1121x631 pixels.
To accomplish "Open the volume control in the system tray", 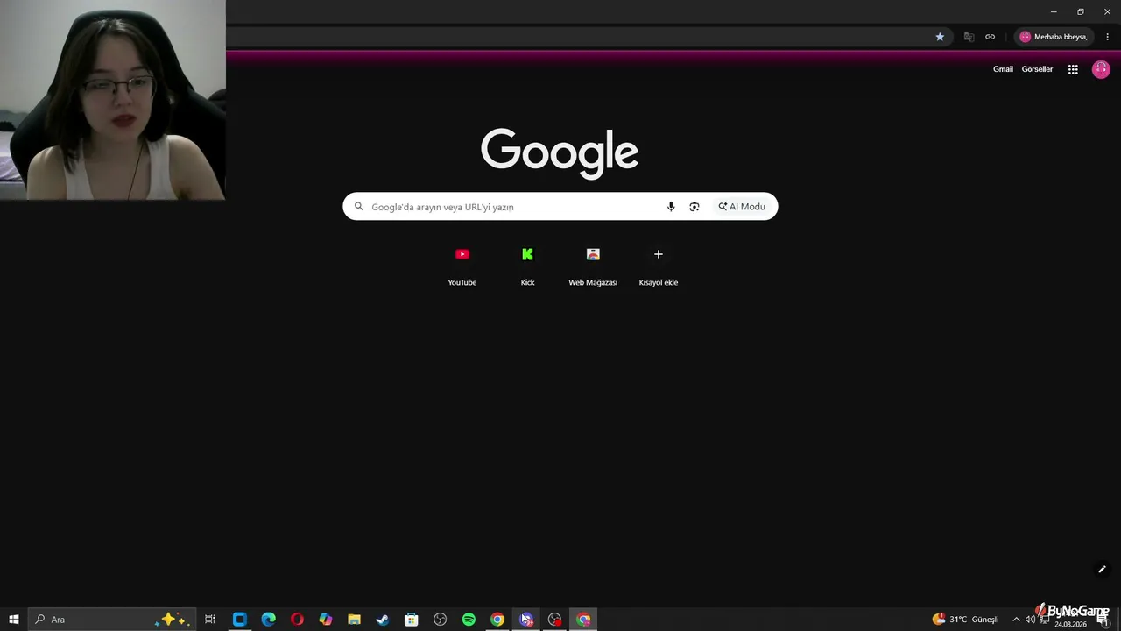I will click(x=1031, y=620).
